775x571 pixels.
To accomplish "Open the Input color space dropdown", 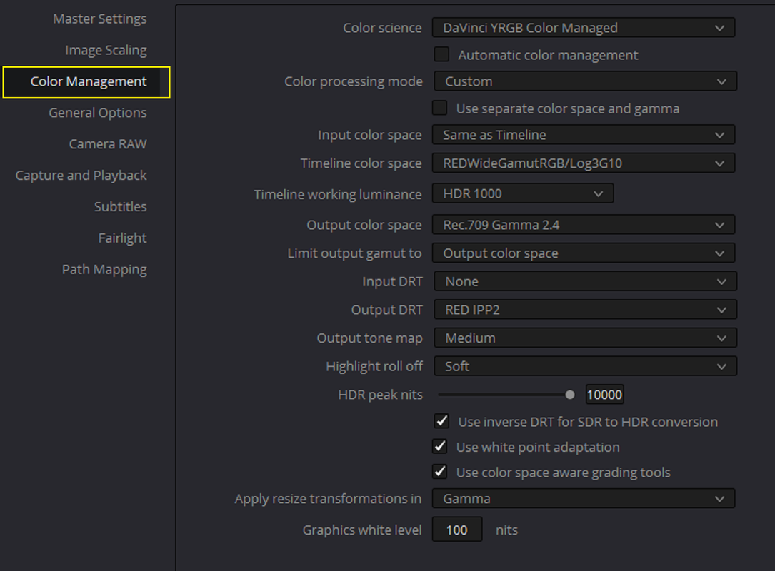I will [x=584, y=135].
